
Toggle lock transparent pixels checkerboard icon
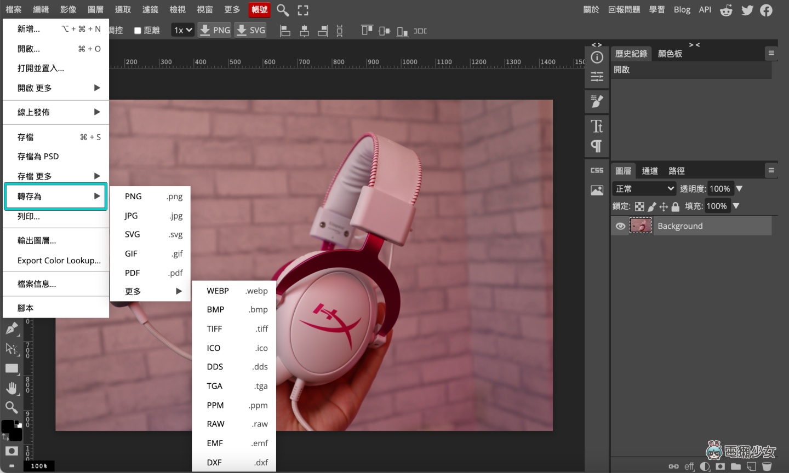[639, 206]
